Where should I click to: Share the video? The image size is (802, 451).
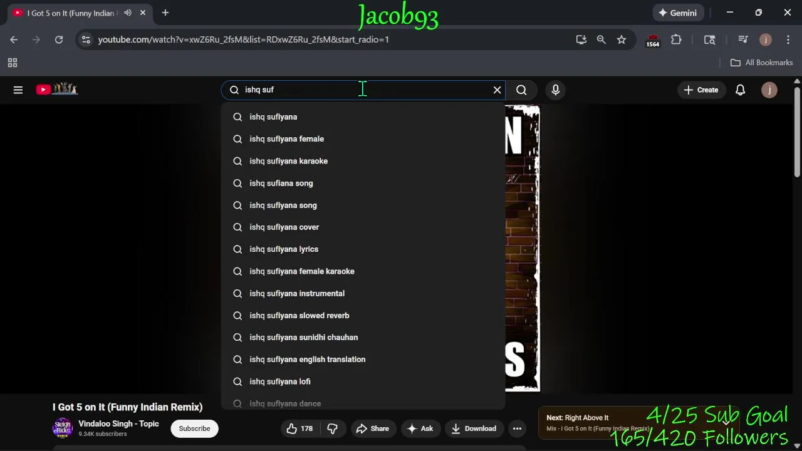[x=373, y=428]
